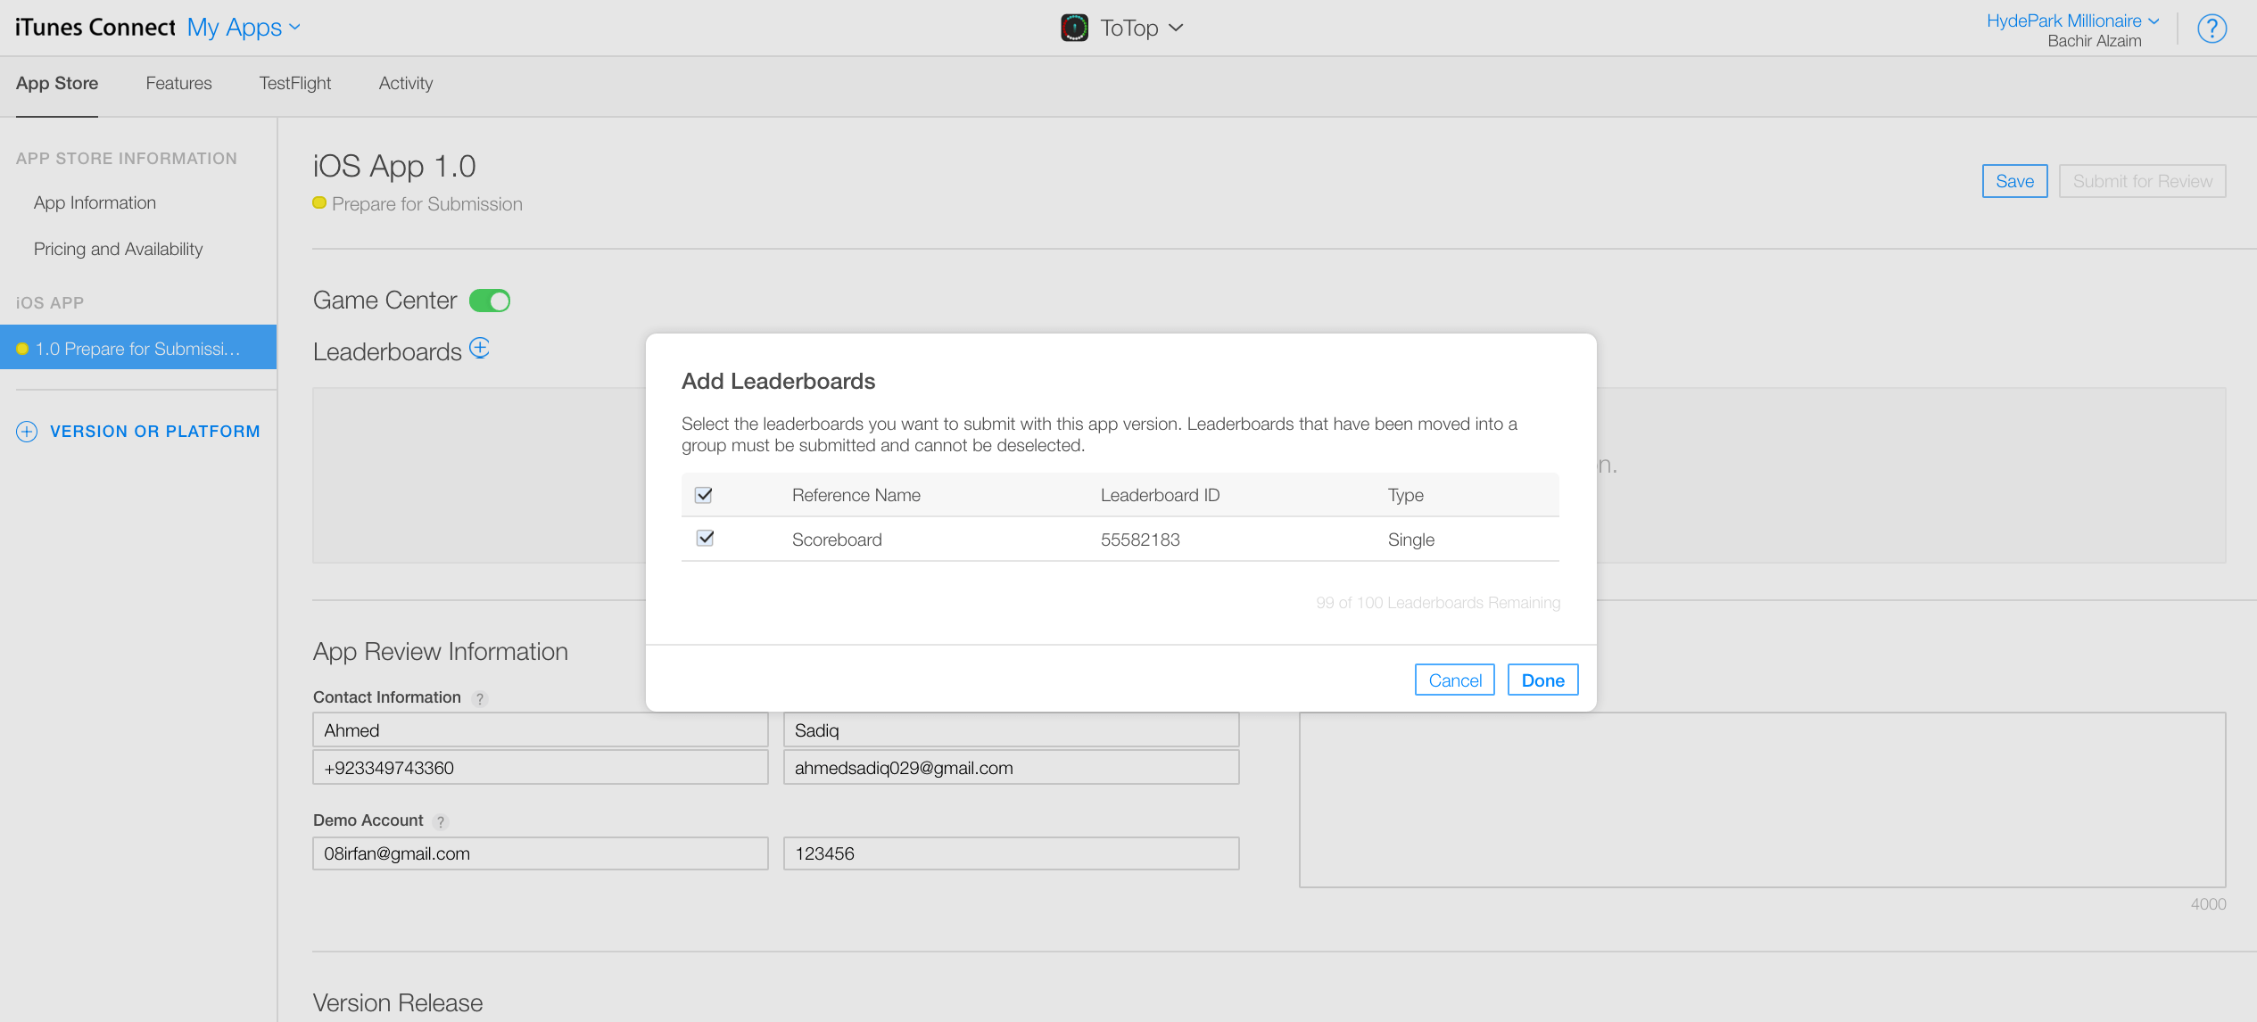The width and height of the screenshot is (2257, 1022).
Task: Open the ToTop app switcher dropdown
Action: pos(1142,28)
